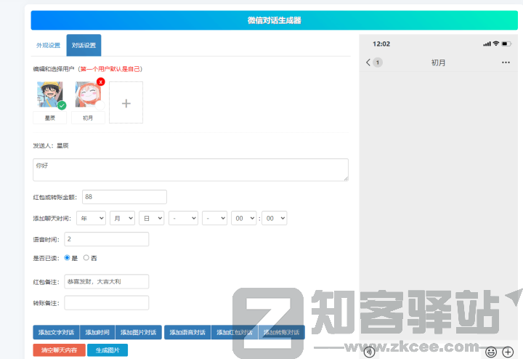Image resolution: width=523 pixels, height=359 pixels.
Task: Edit the 初月 name field
Action: click(x=88, y=118)
